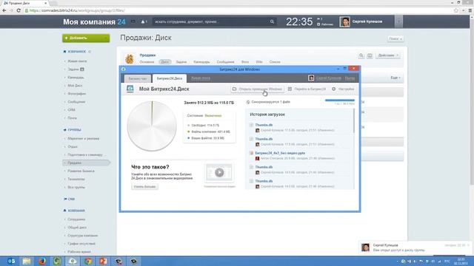Open the Добавить dropdown arrow
The image size is (474, 266).
tap(105, 38)
